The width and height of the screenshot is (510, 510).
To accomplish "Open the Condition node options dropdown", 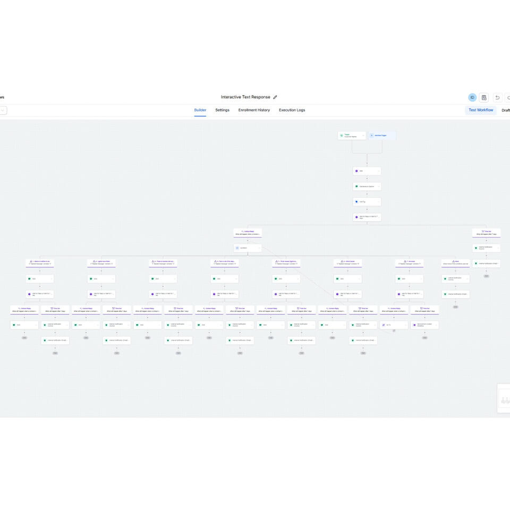I will point(259,248).
